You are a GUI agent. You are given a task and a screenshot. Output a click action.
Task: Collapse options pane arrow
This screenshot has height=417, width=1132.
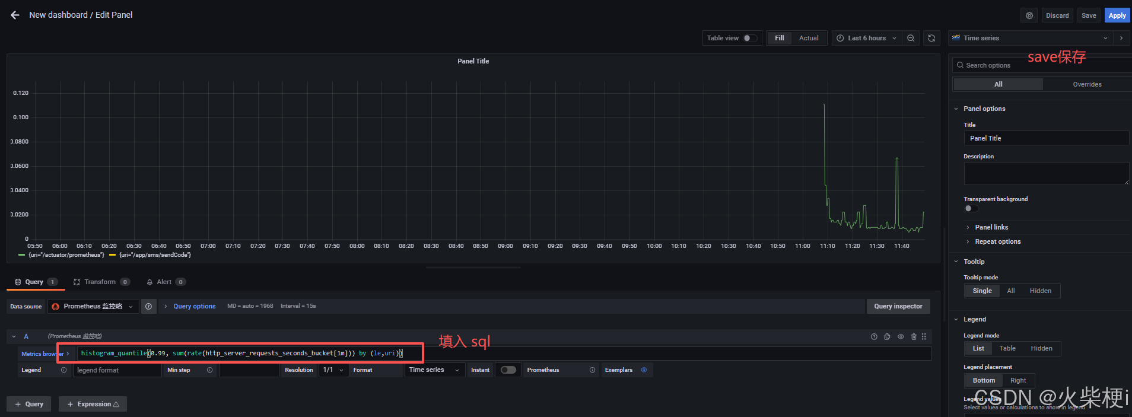coord(1121,38)
